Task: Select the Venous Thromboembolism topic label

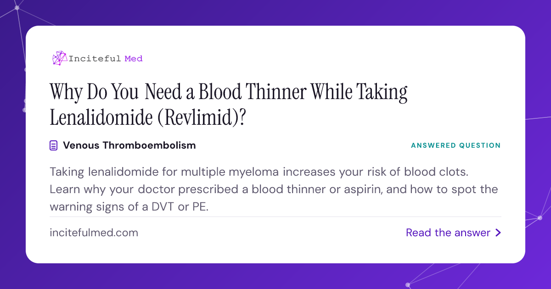Action: (129, 145)
